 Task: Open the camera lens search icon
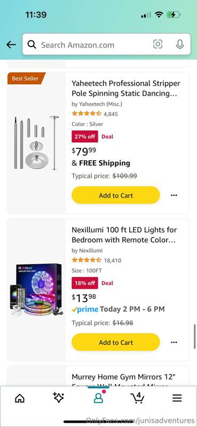point(158,44)
